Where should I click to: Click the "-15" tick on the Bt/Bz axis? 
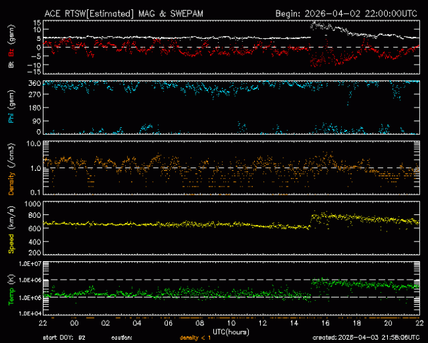click(x=34, y=72)
